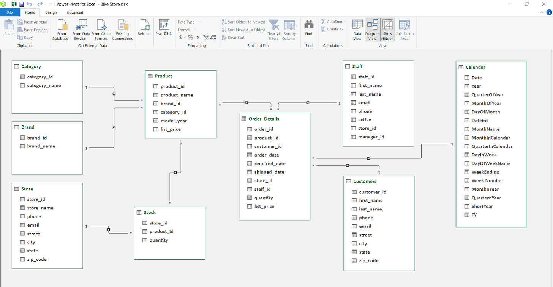Select the Product table title
Viewport: 553px width, 287px height.
(163, 76)
